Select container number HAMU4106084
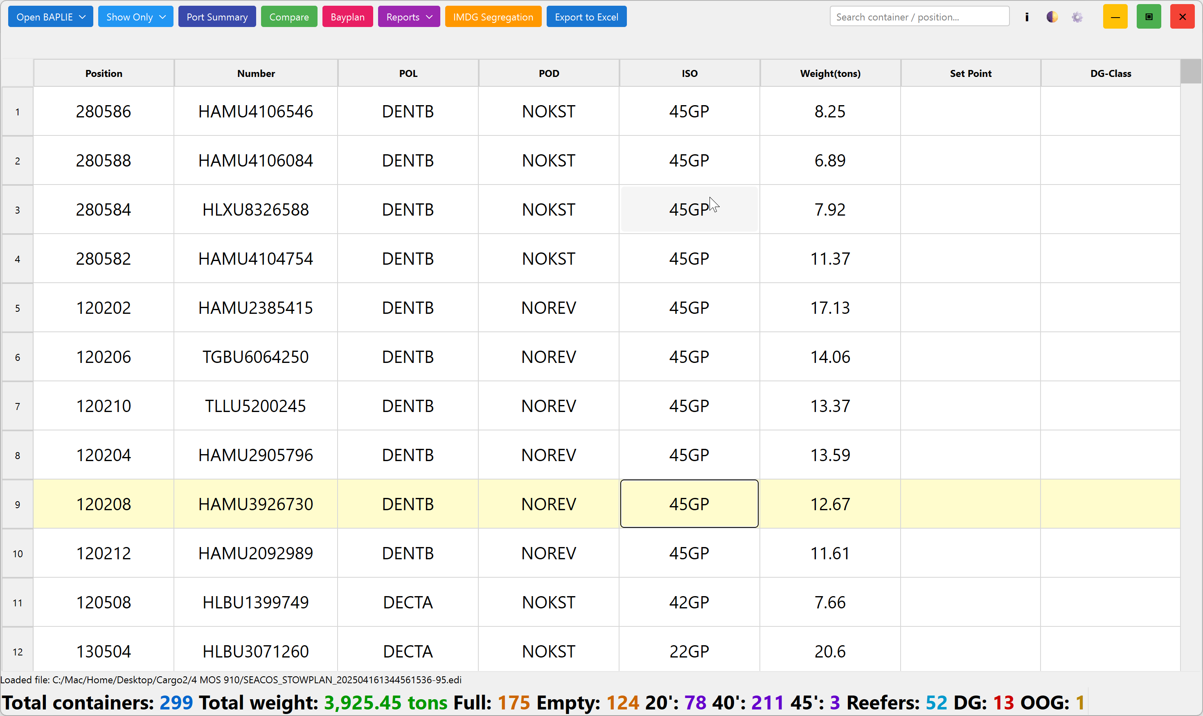Screen dimensions: 1203x716 tap(256, 161)
